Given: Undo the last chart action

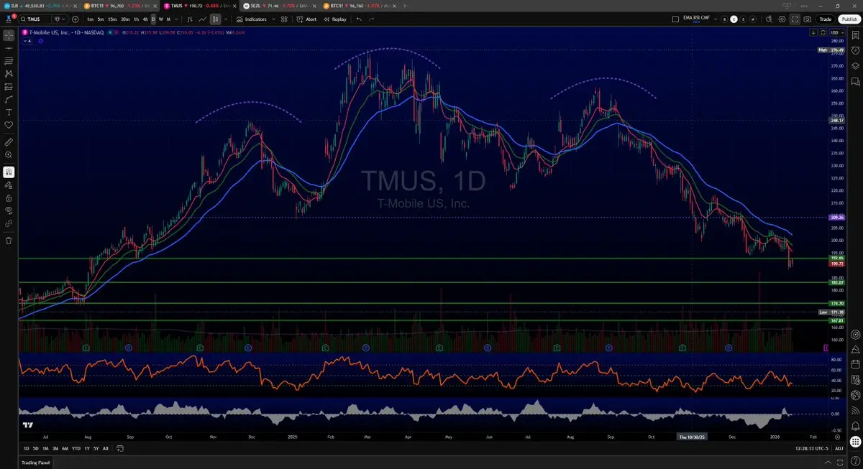Looking at the screenshot, I should pos(359,19).
